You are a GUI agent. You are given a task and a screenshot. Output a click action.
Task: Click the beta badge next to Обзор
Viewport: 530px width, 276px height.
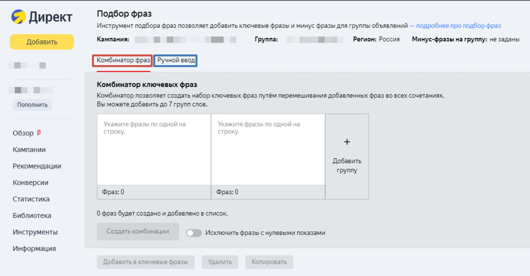click(x=39, y=132)
